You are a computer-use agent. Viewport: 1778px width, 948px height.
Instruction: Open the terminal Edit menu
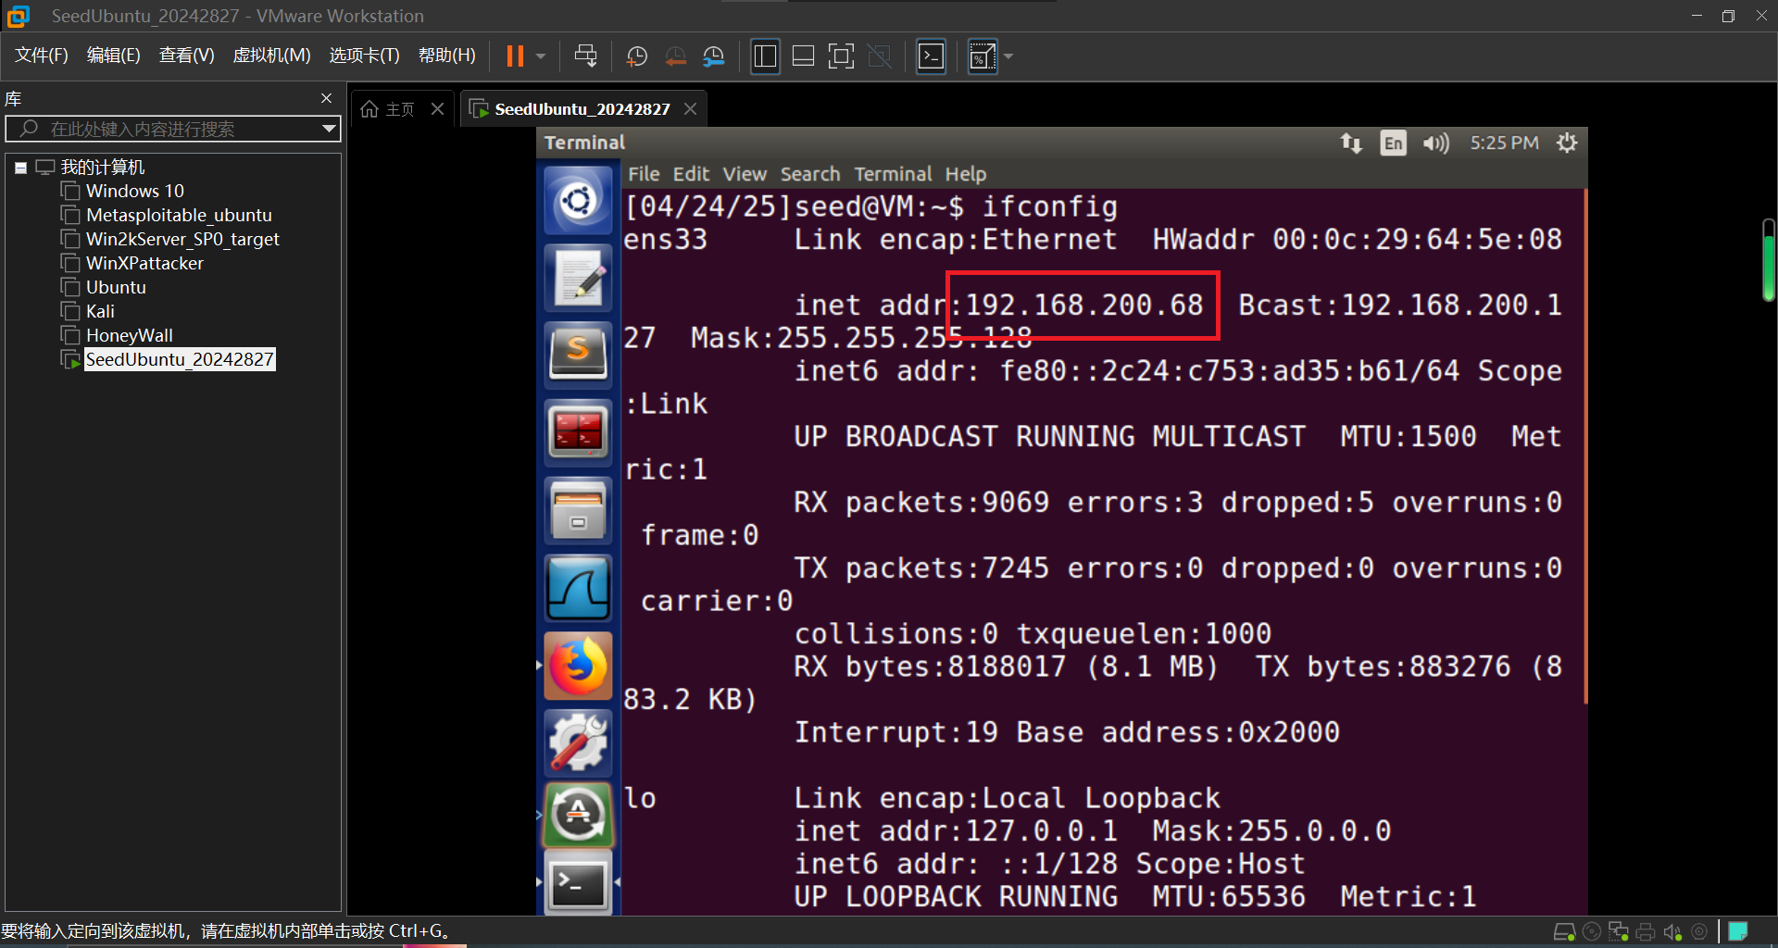691,174
